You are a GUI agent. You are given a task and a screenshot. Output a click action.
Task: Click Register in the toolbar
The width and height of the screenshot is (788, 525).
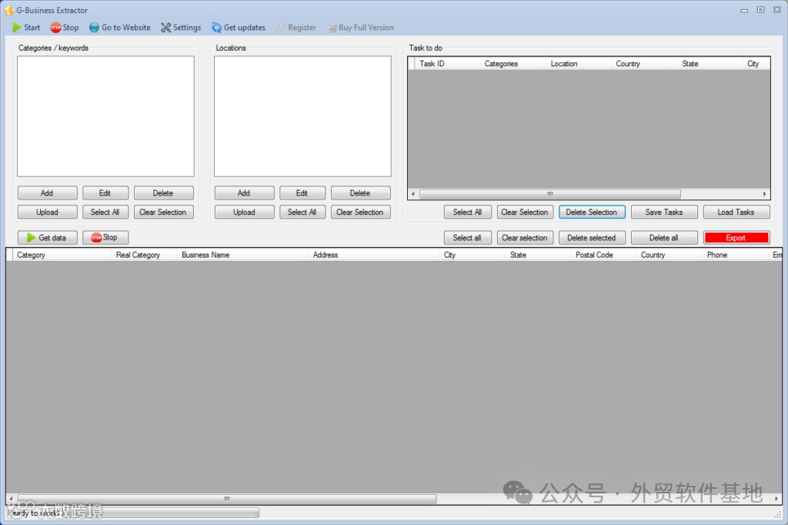click(x=296, y=27)
